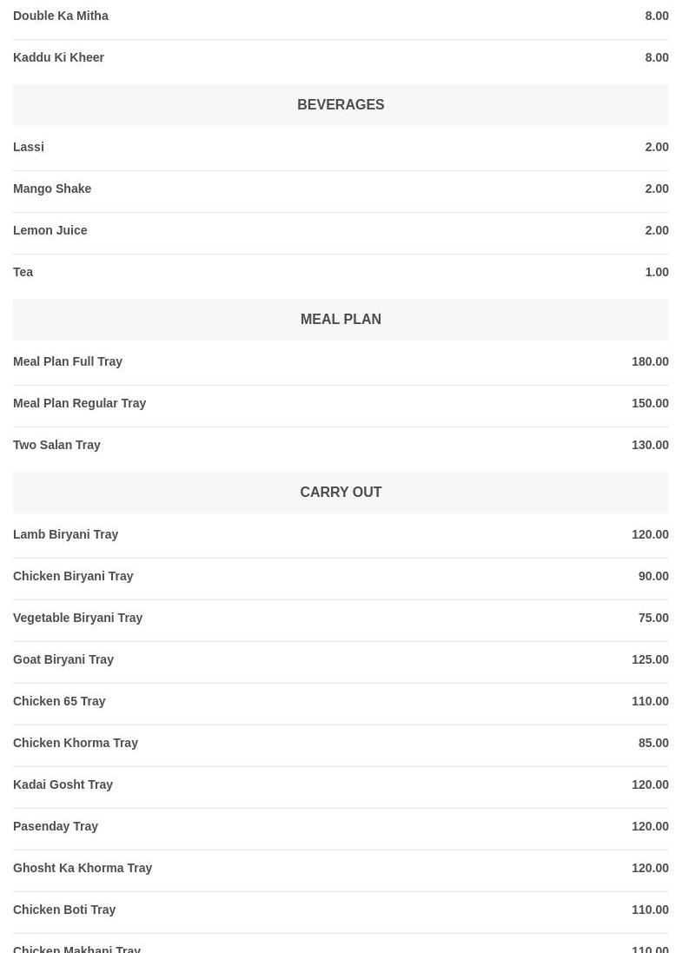The image size is (682, 953).
Task: Click Chicken 65 Tray
Action: pos(59,701)
